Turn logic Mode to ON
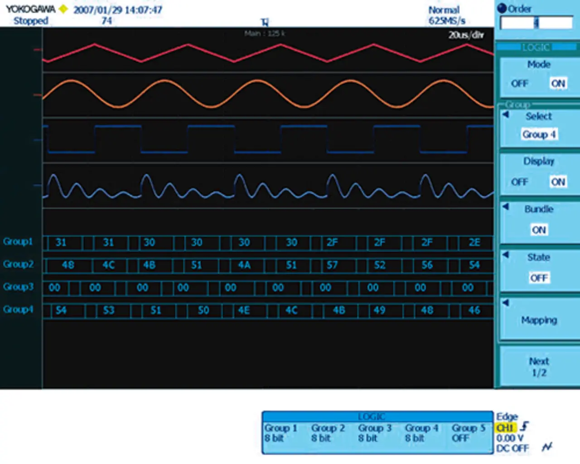 pos(558,83)
